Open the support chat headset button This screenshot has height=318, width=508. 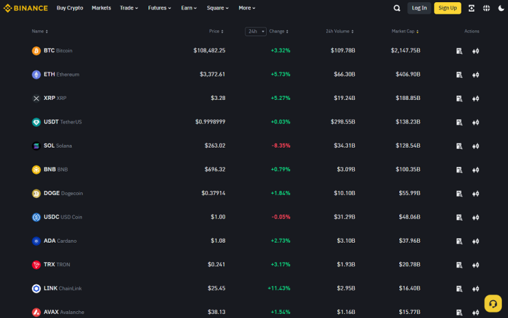tap(493, 304)
